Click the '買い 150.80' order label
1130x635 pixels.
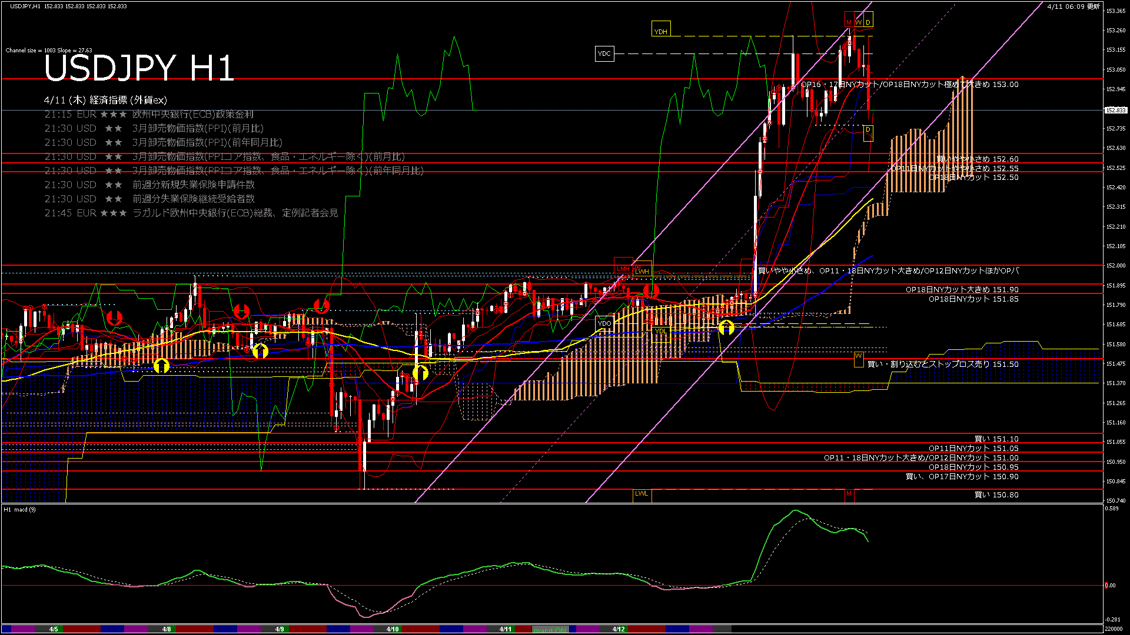pyautogui.click(x=996, y=494)
